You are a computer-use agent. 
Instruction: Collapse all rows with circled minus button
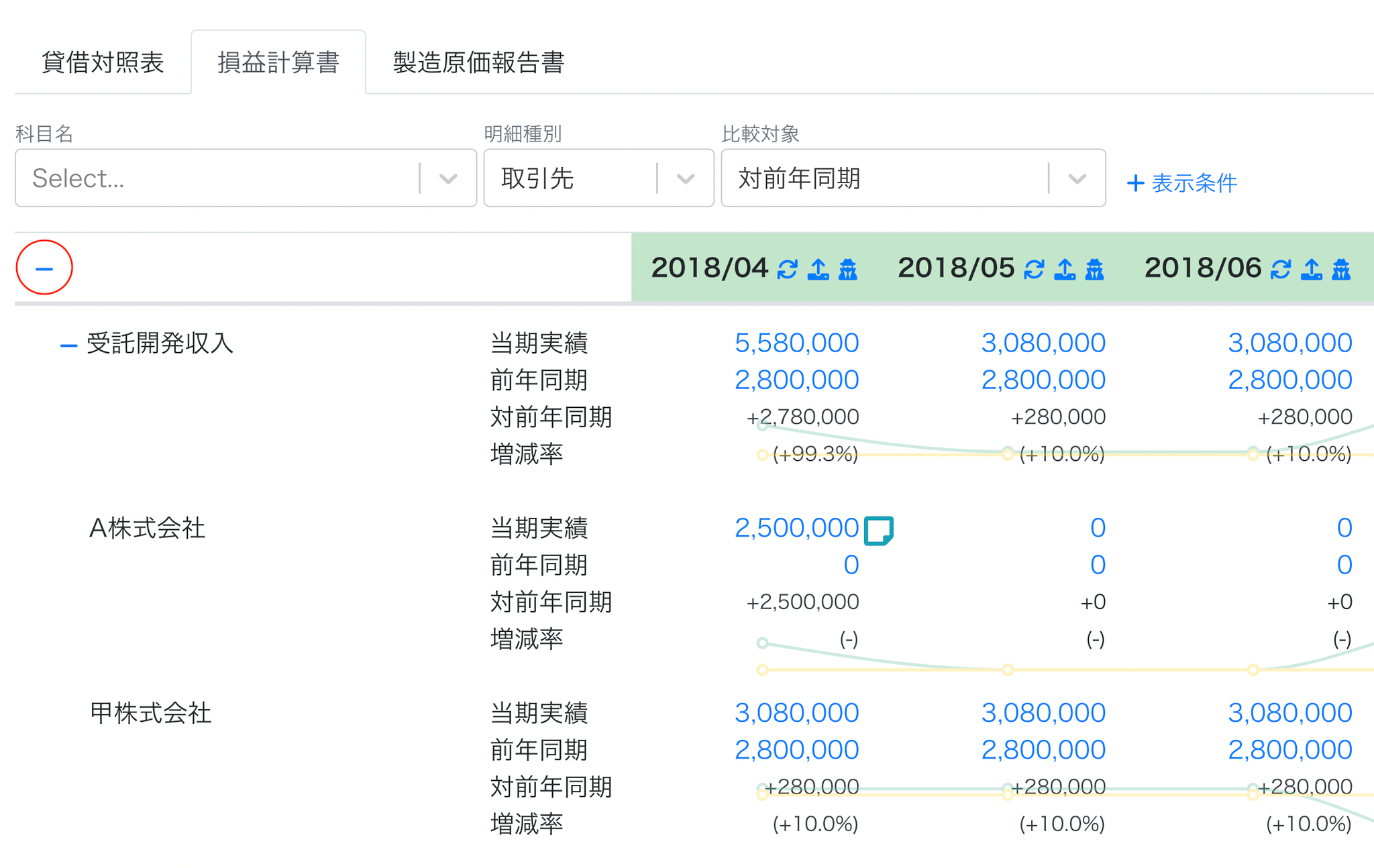tap(44, 268)
